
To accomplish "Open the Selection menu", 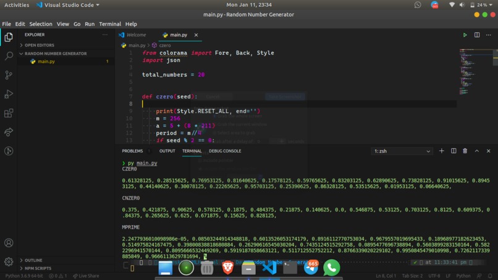I will 41,24.
